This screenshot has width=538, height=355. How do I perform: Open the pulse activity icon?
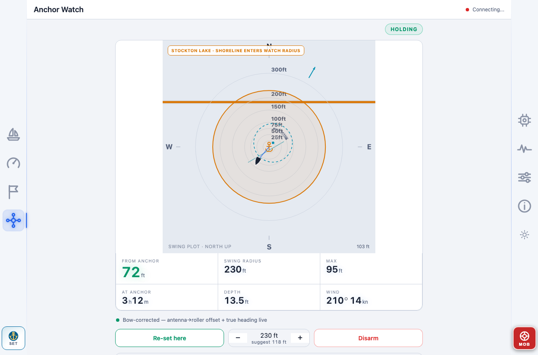pos(525,149)
